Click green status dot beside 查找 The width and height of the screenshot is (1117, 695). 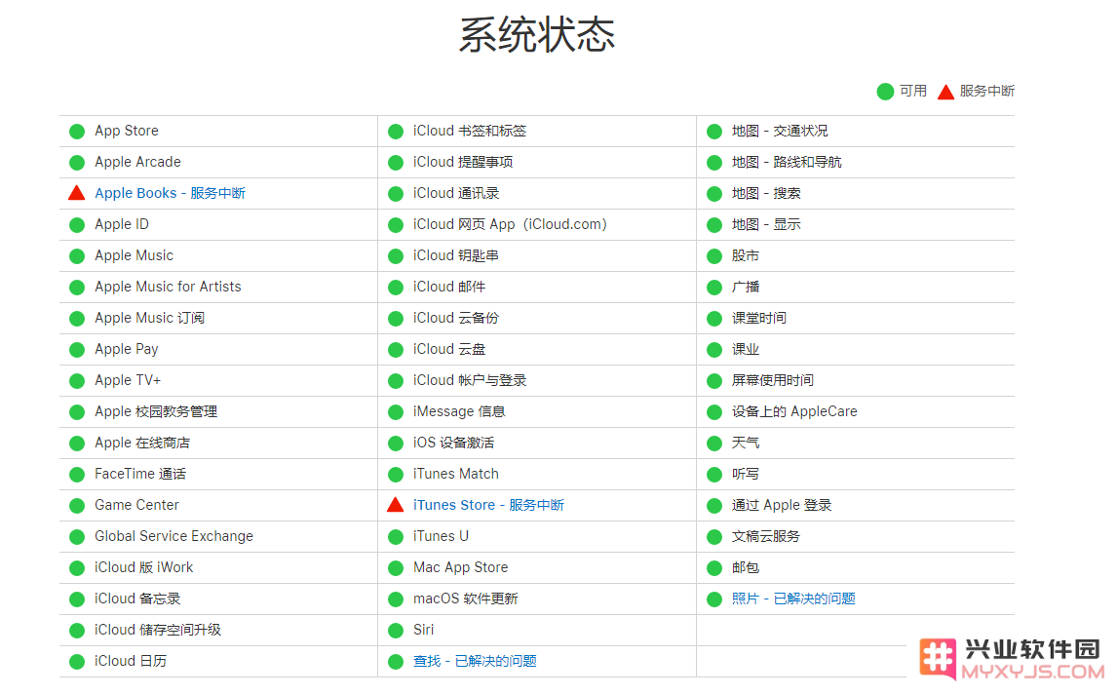coord(396,662)
